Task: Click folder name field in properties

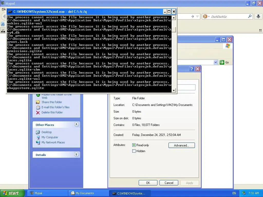Action: click(x=186, y=87)
